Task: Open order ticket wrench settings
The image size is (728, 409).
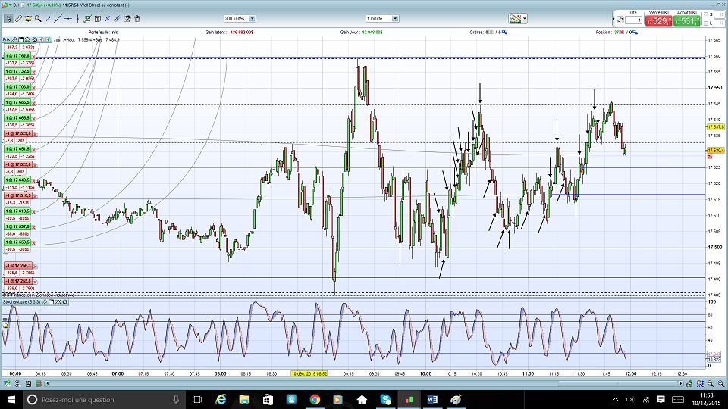Action: coord(620,20)
